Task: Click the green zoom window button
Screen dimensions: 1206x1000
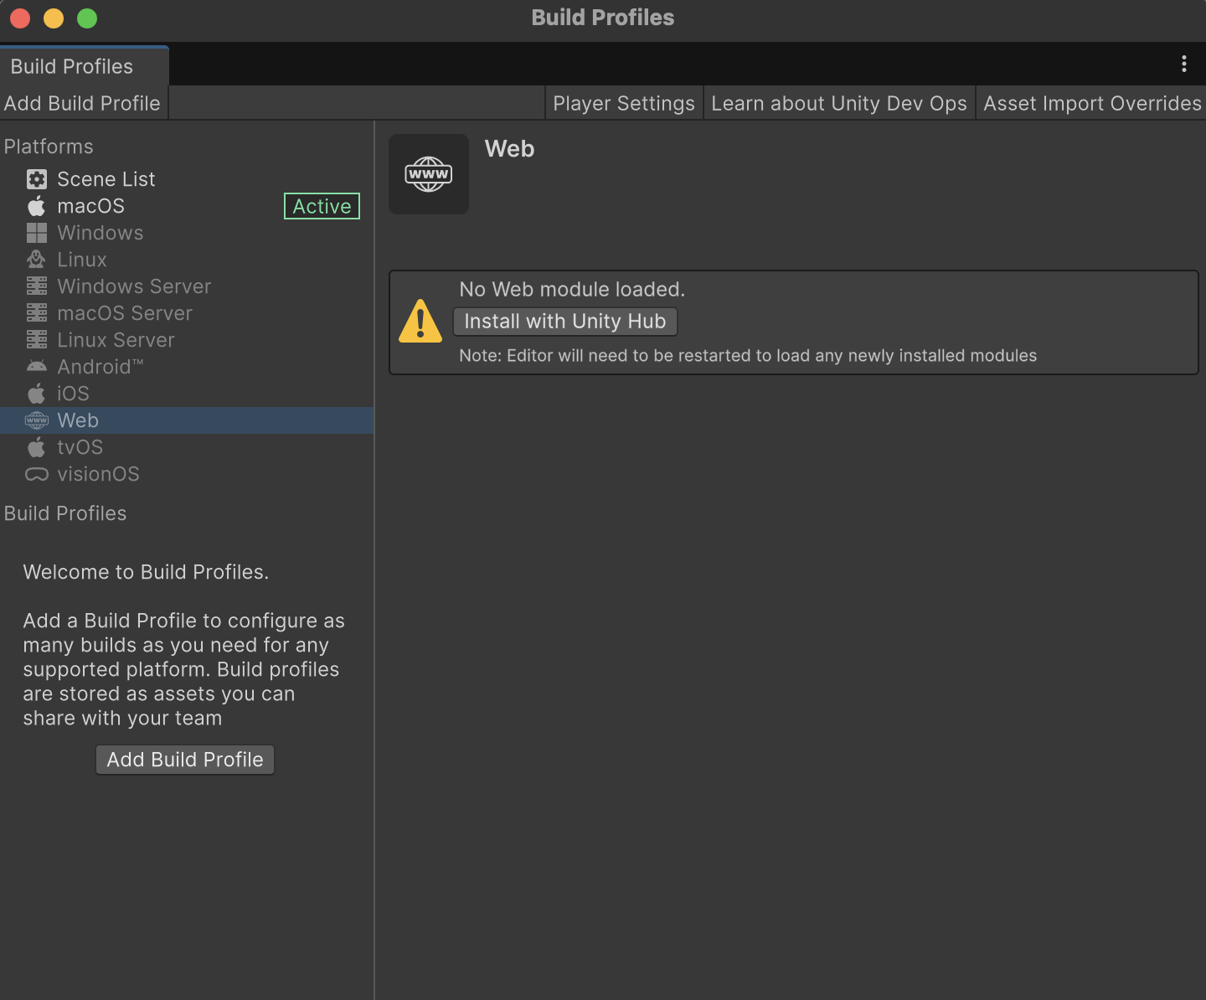Action: [87, 18]
